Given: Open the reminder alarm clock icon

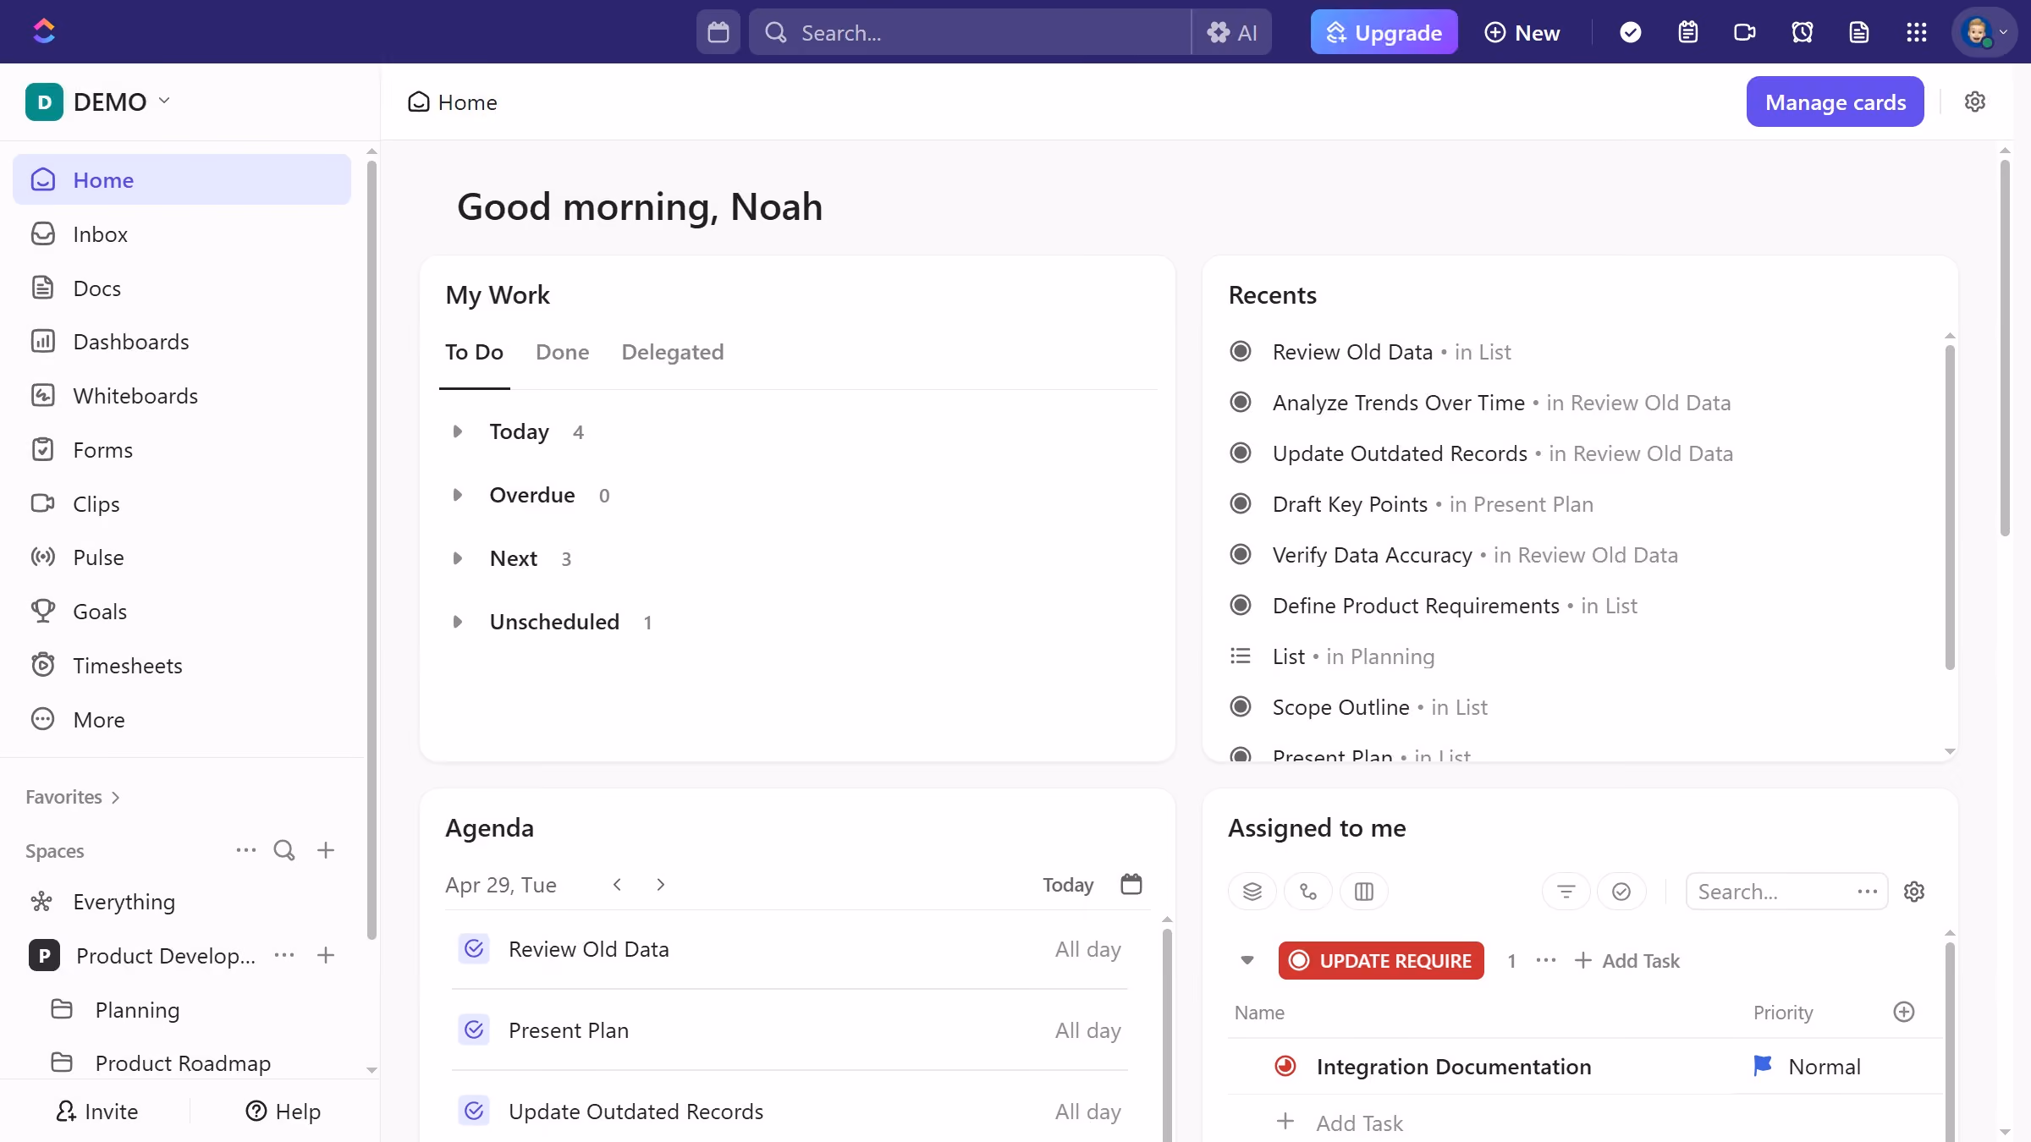Looking at the screenshot, I should click(1803, 32).
